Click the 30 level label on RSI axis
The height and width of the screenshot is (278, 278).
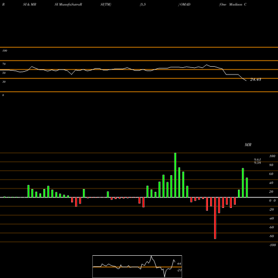(4, 82)
